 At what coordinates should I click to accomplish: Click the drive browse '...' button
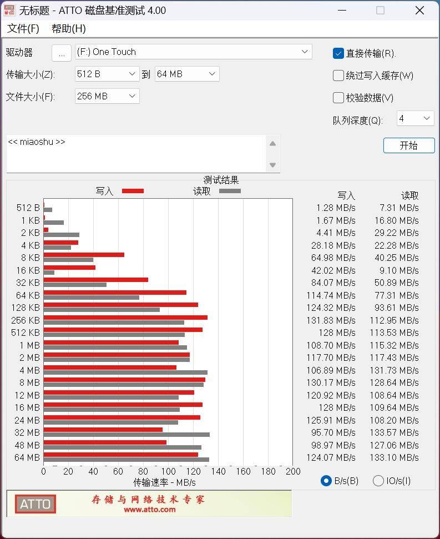[62, 53]
